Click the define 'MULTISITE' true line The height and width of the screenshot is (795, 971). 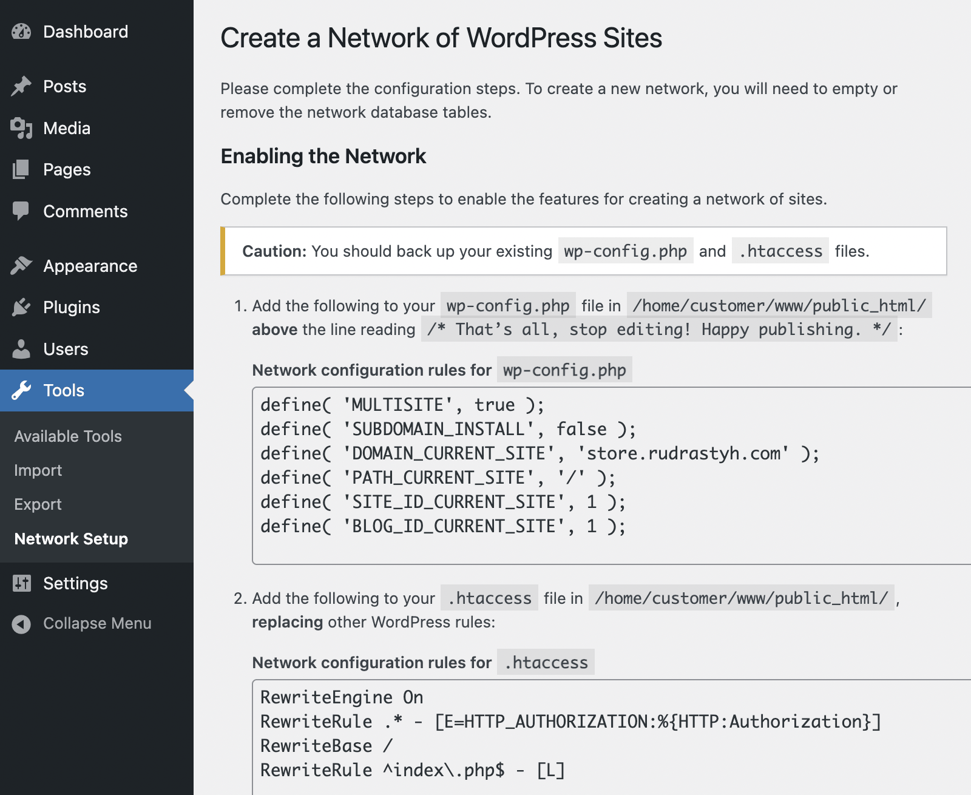(x=402, y=405)
